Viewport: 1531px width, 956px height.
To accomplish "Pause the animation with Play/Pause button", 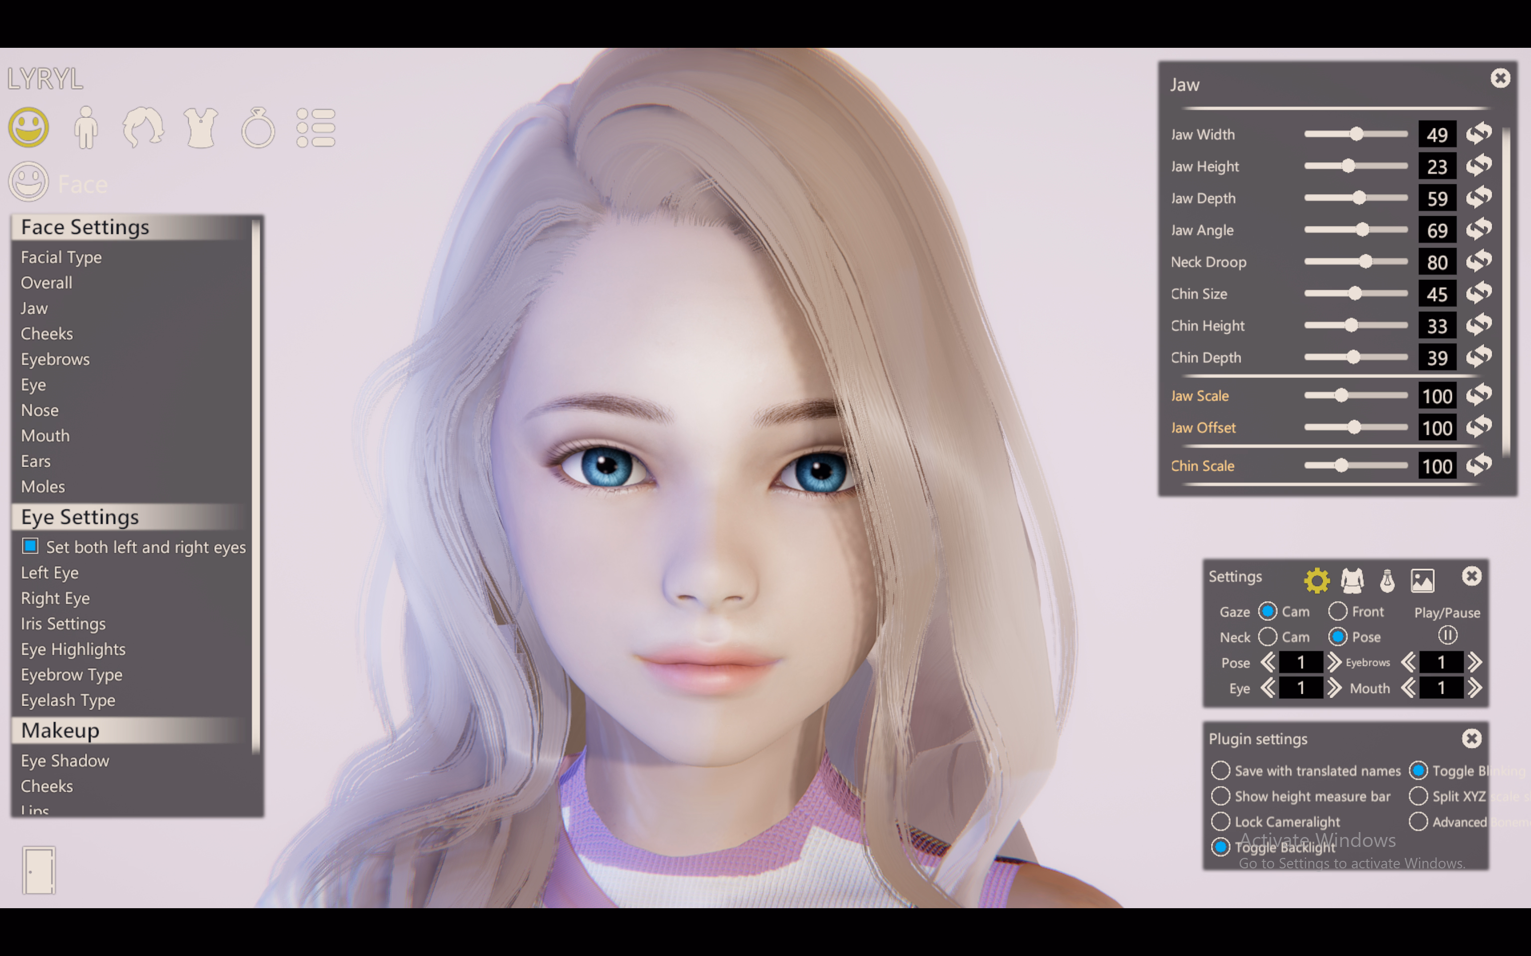I will point(1447,635).
